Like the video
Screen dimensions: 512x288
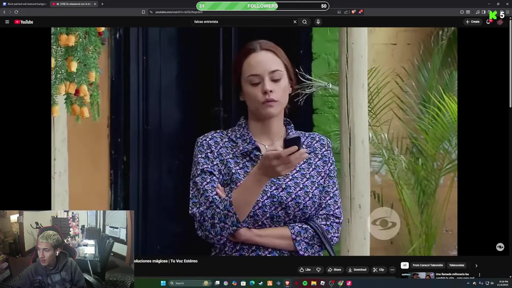[305, 270]
